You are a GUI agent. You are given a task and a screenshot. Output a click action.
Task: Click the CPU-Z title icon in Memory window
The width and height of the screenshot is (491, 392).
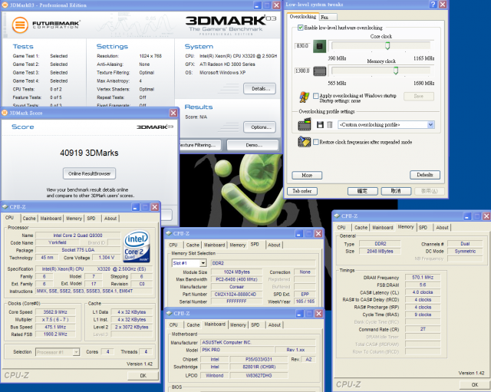pyautogui.click(x=337, y=216)
